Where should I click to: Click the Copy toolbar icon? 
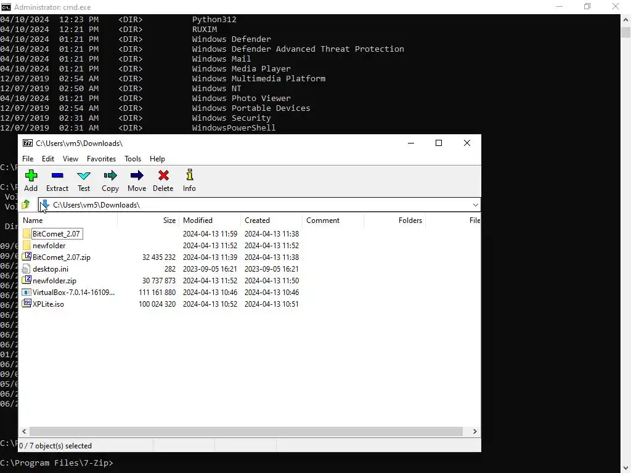pos(110,176)
